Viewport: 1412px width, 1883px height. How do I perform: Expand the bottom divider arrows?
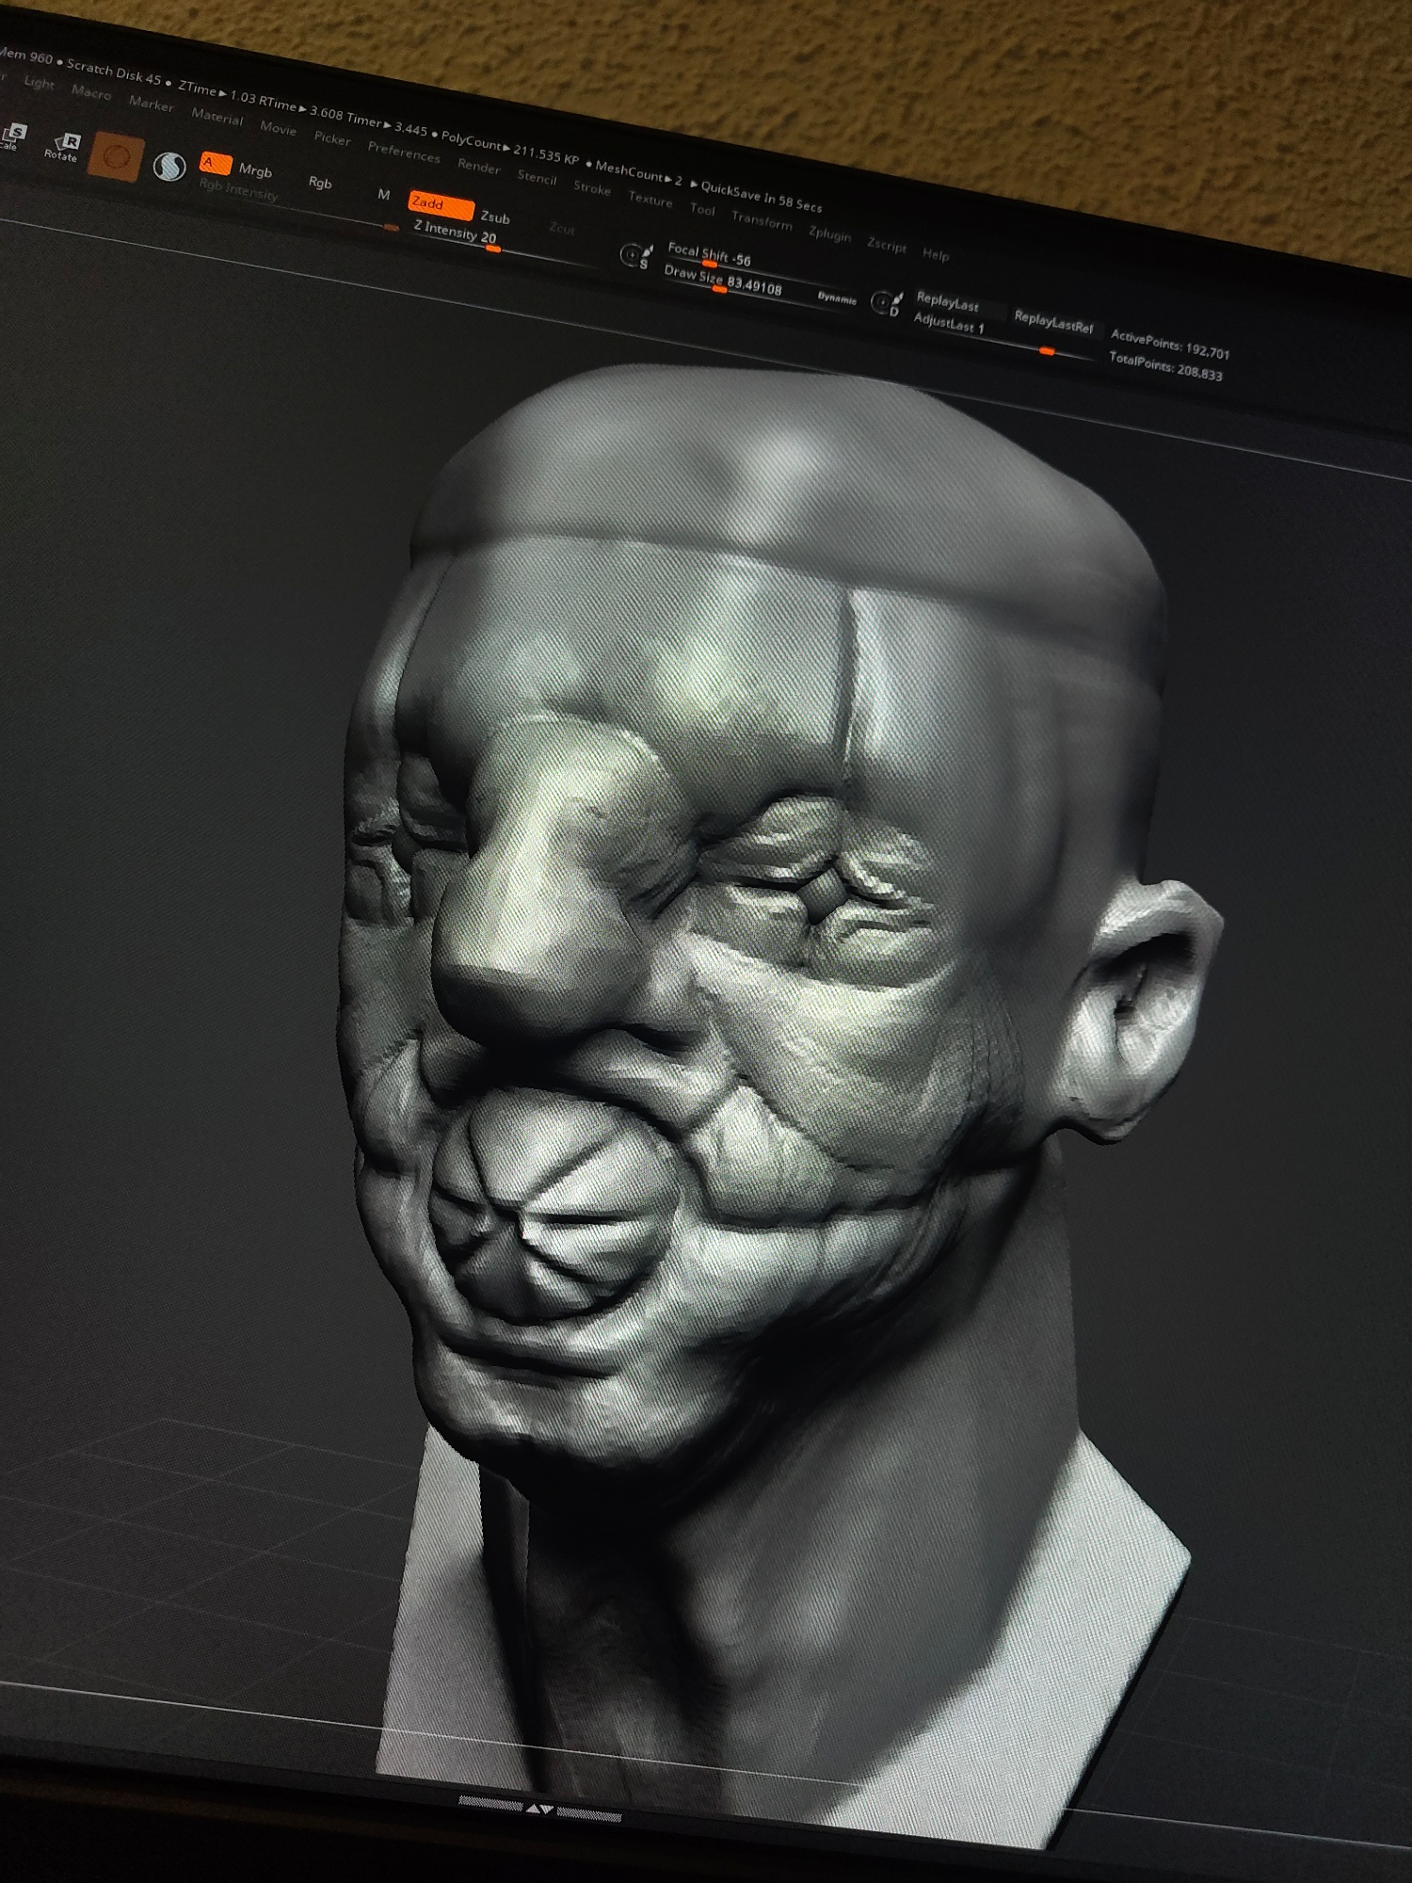tap(539, 1809)
